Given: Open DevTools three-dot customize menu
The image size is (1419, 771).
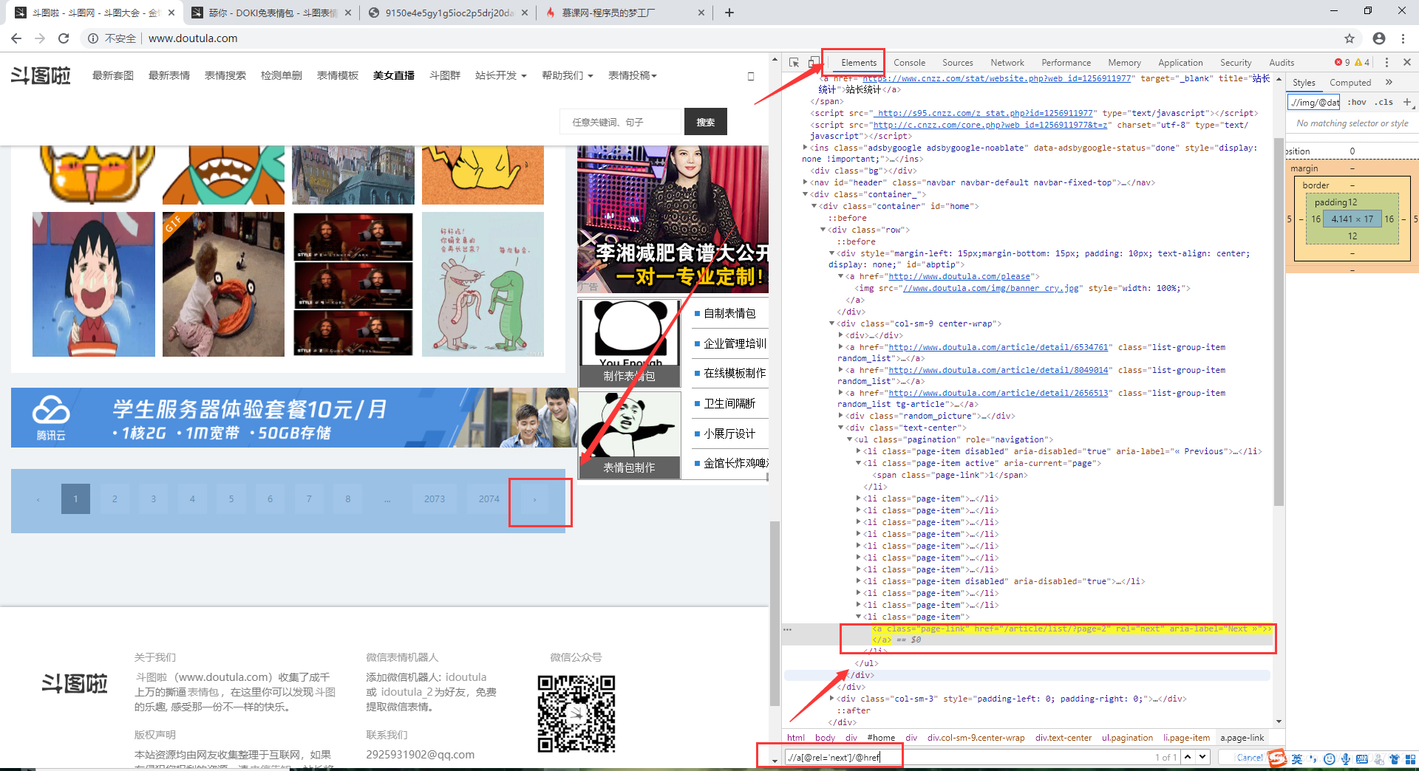Looking at the screenshot, I should (x=1386, y=63).
